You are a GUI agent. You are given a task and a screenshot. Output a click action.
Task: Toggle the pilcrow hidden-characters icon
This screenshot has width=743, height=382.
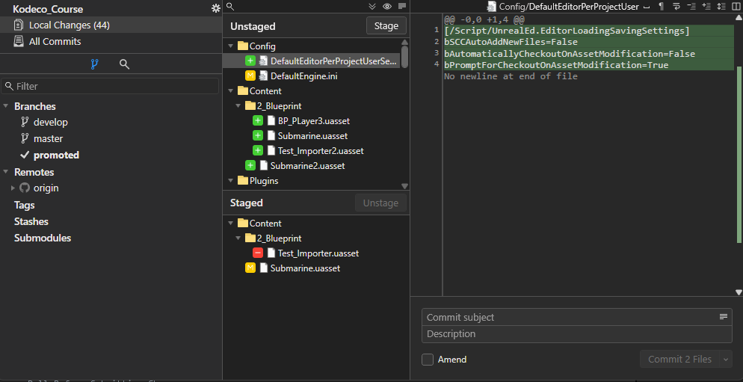661,6
